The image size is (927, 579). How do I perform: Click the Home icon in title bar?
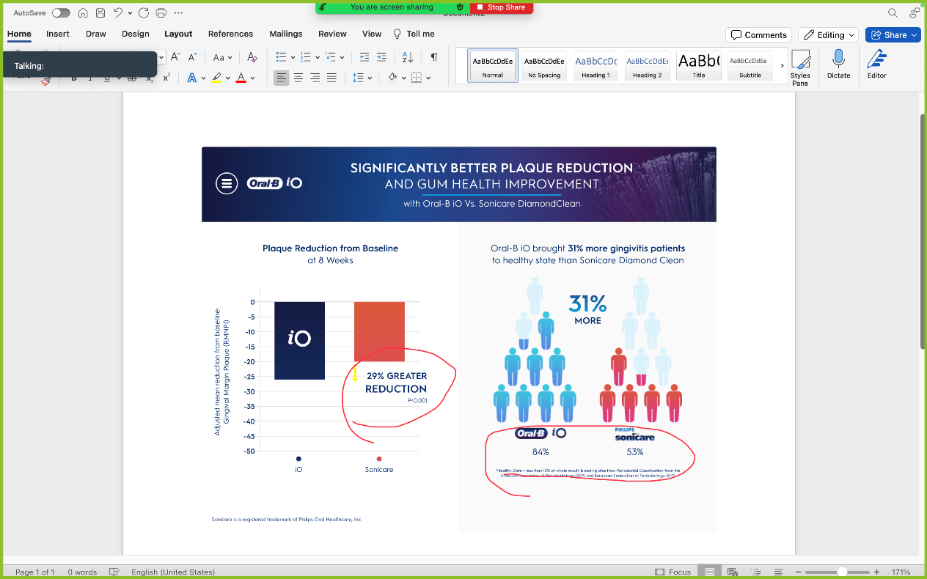(x=83, y=13)
